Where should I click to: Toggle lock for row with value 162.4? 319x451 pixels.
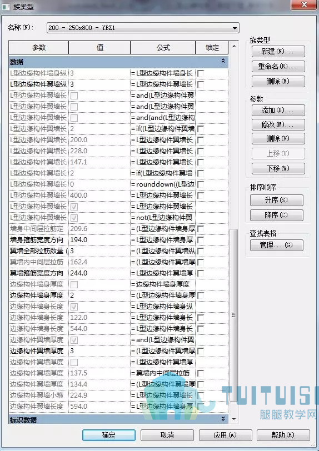[x=201, y=262]
